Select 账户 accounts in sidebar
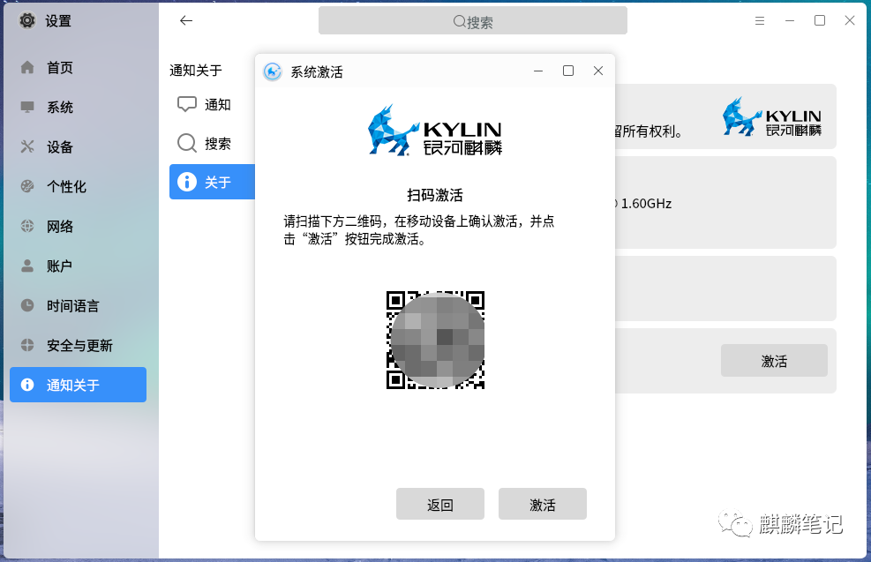Screen dimensions: 871x562 (78, 266)
